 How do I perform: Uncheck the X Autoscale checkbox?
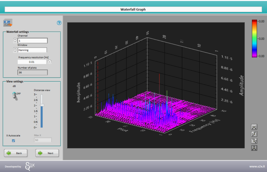14,141
